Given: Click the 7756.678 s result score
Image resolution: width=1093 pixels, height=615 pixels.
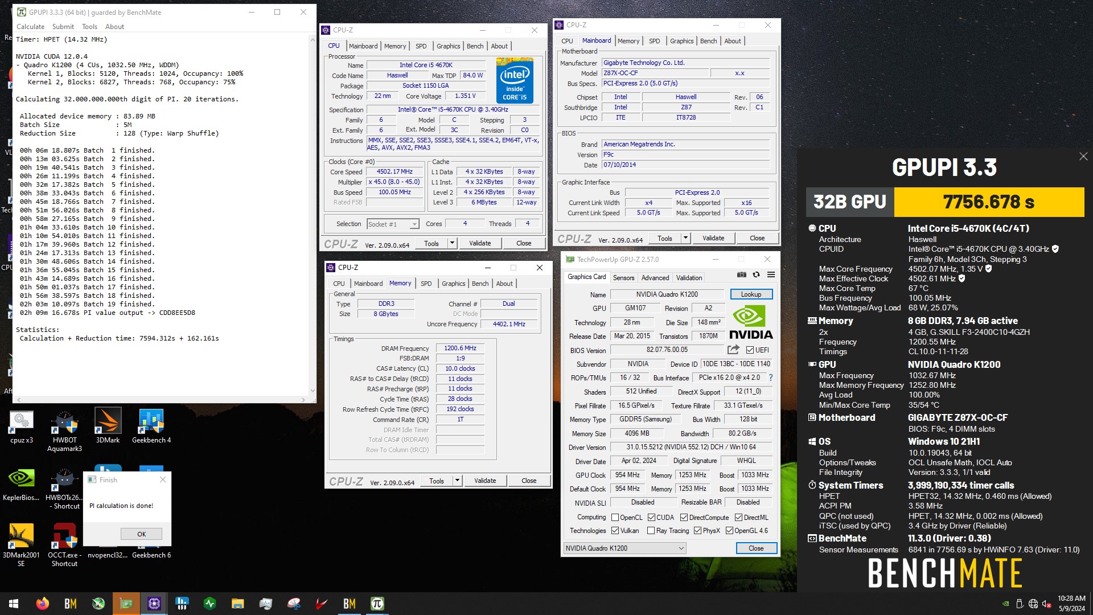Looking at the screenshot, I should tap(989, 202).
